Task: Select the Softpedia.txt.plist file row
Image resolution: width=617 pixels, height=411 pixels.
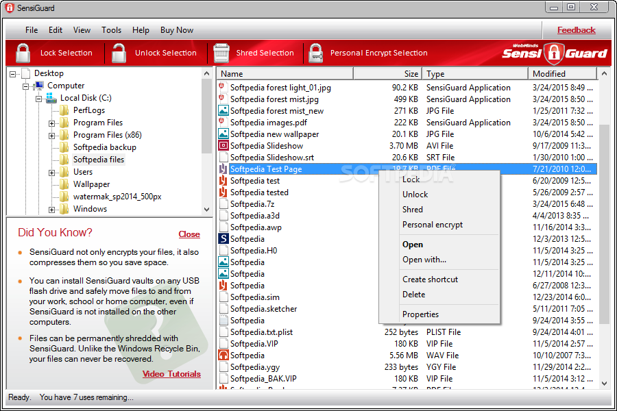Action: (x=407, y=332)
